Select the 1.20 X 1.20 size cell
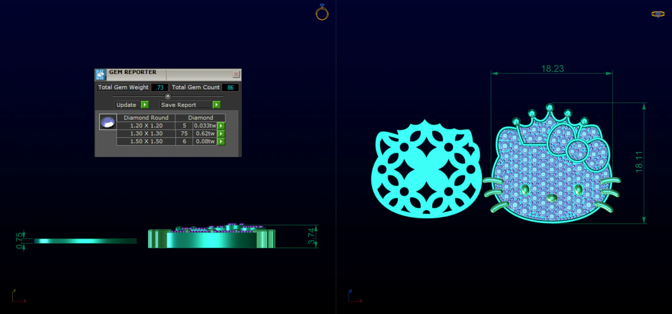 tap(146, 126)
